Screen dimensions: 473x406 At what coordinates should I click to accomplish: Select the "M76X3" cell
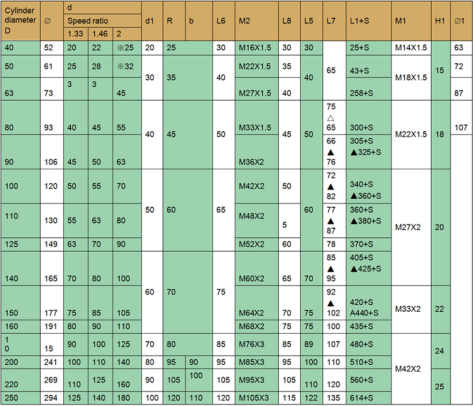(257, 344)
